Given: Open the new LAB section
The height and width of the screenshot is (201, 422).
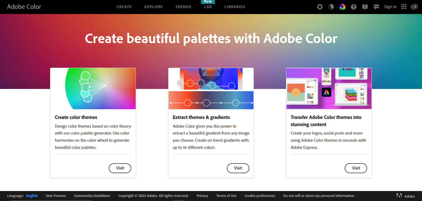Looking at the screenshot, I should pos(208,7).
